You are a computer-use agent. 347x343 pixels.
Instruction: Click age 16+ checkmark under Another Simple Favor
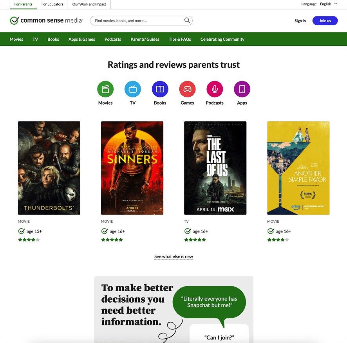[x=271, y=231]
